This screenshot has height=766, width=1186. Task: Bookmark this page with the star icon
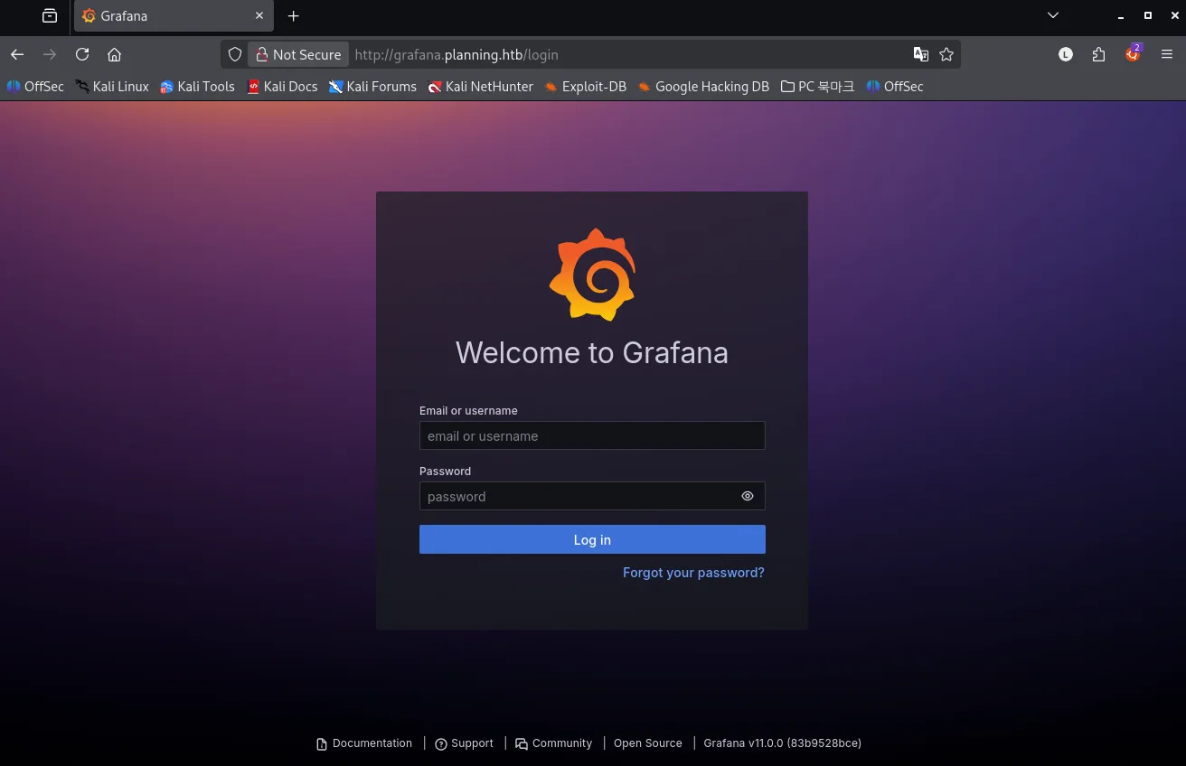coord(946,54)
